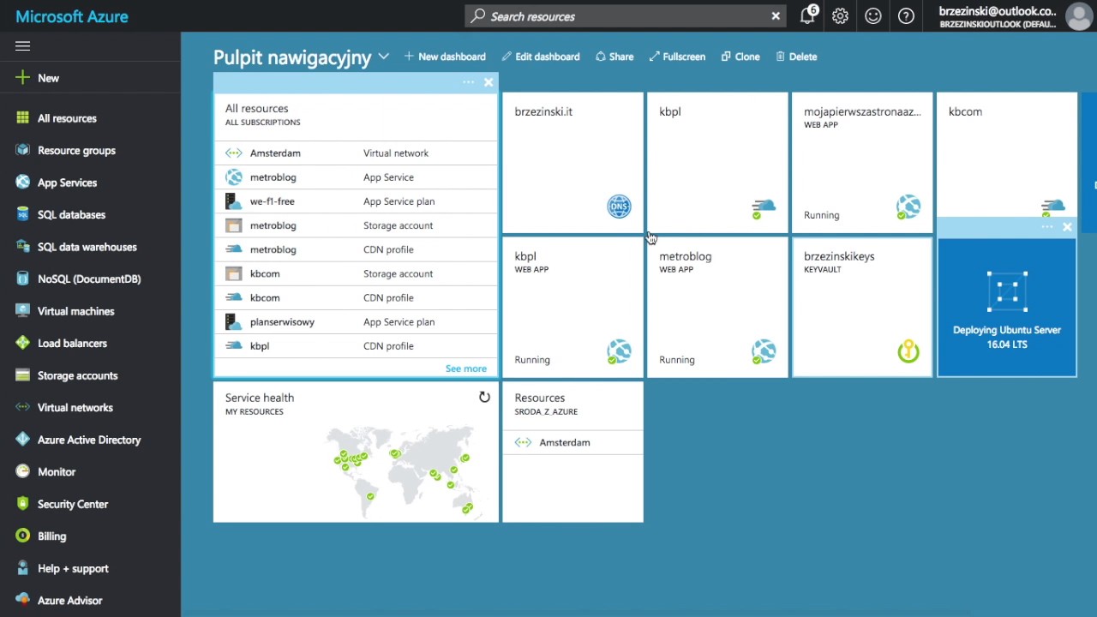Open the All resources grid icon
The height and width of the screenshot is (617, 1097).
(23, 118)
